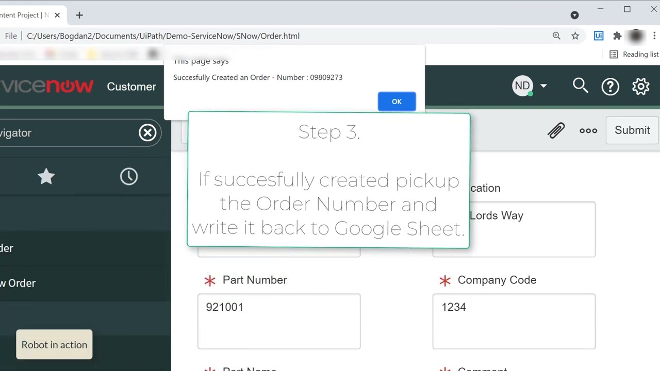Expand the user profile dropdown arrow
The width and height of the screenshot is (660, 371).
pos(543,86)
